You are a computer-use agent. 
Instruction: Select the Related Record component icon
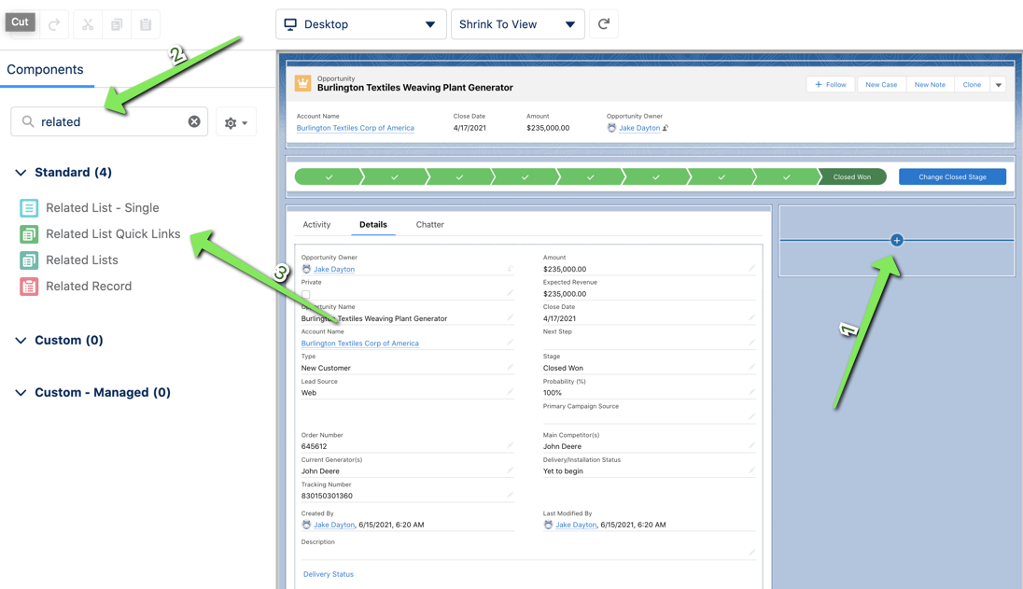click(29, 287)
